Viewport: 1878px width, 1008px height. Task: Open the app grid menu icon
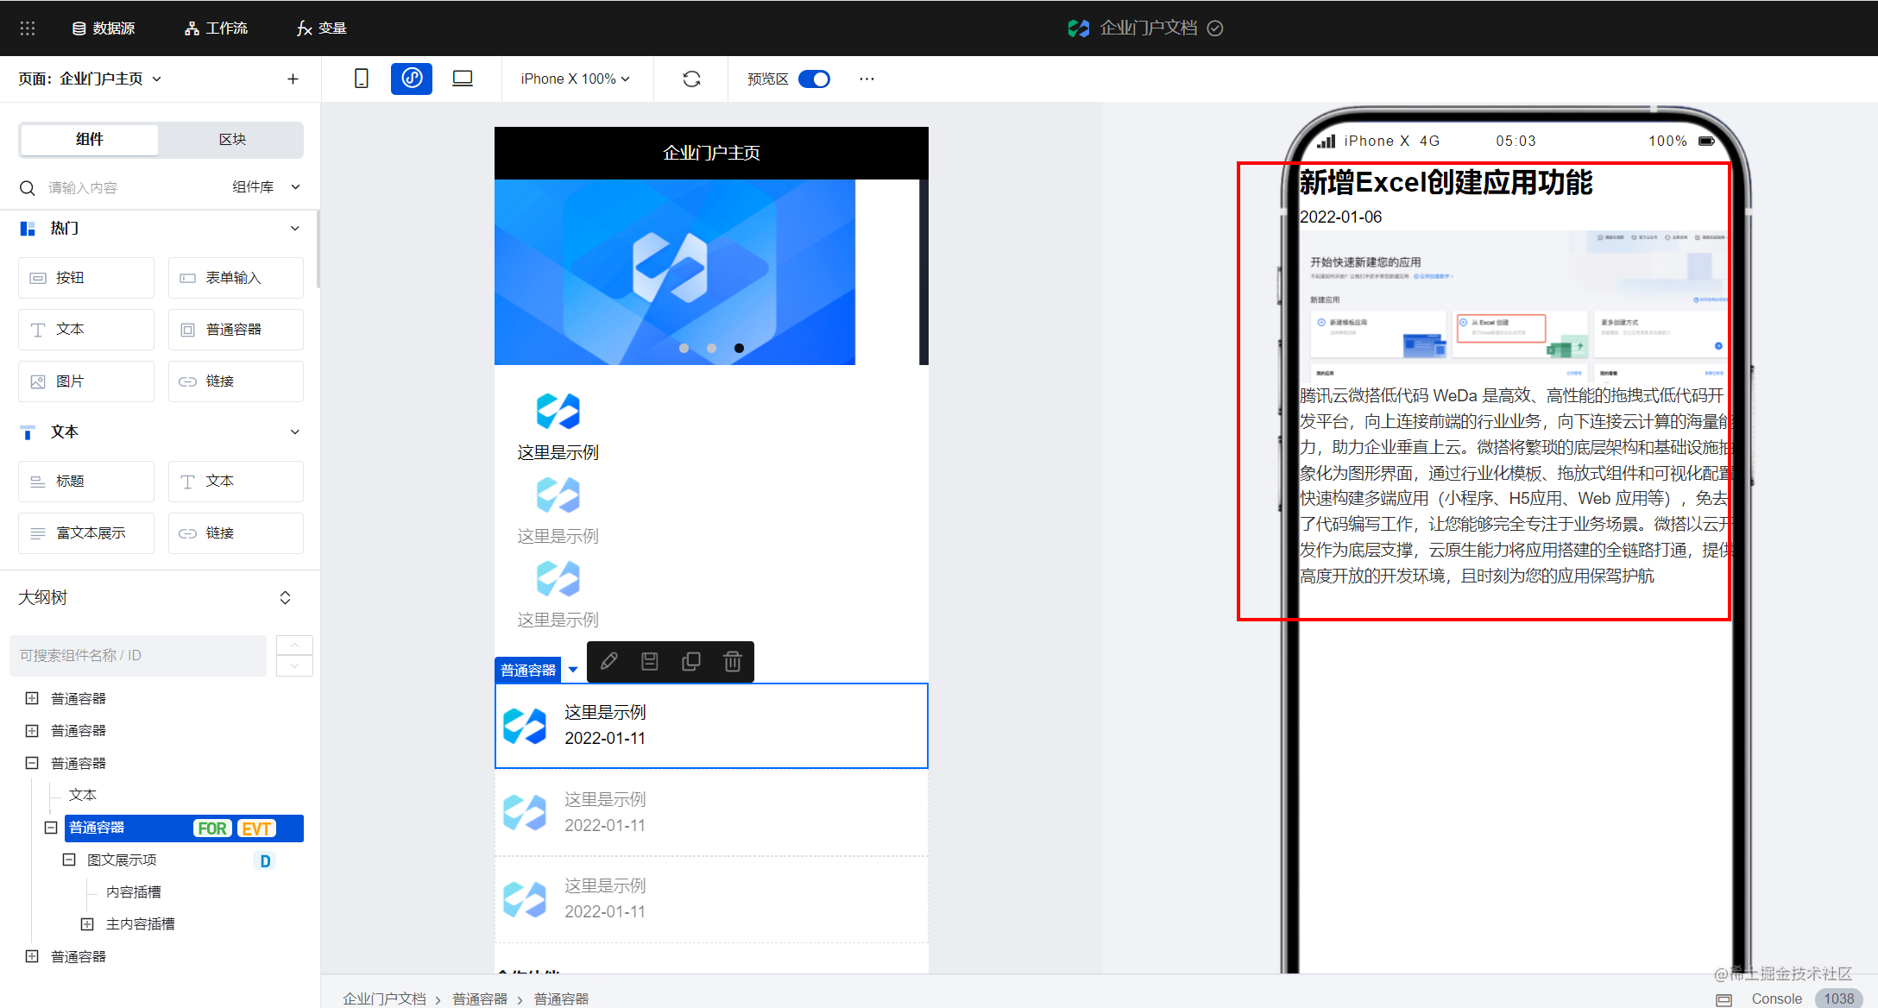pyautogui.click(x=28, y=28)
